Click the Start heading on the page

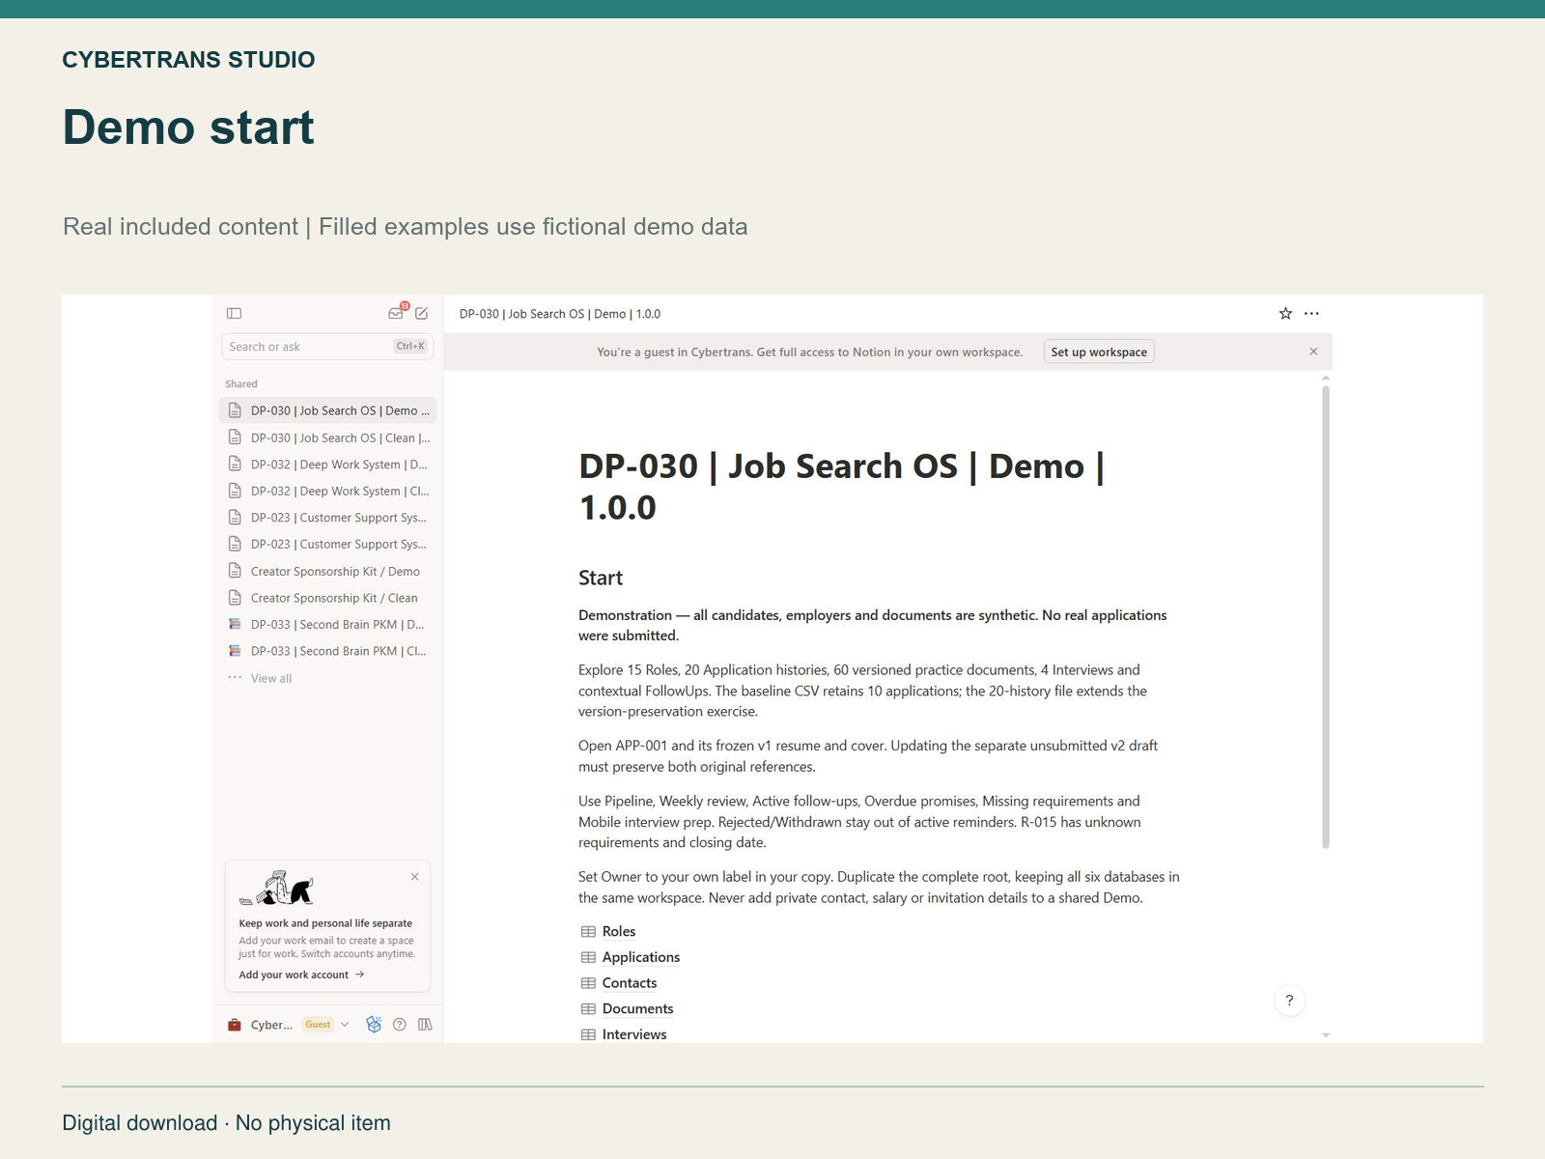point(601,578)
